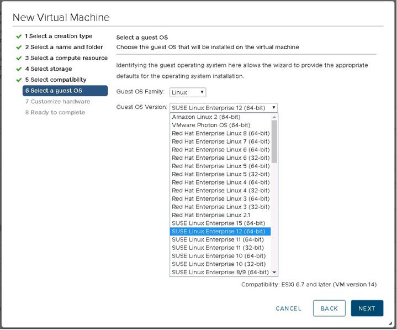The image size is (397, 330).
Task: Go to step 1 Select a creation type
Action: point(59,36)
